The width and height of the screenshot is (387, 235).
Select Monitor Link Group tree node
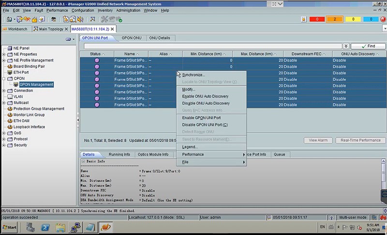tap(29, 115)
